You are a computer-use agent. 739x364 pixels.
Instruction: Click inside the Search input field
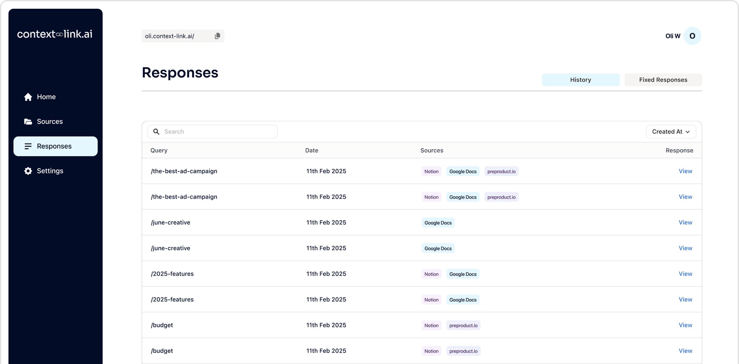211,132
